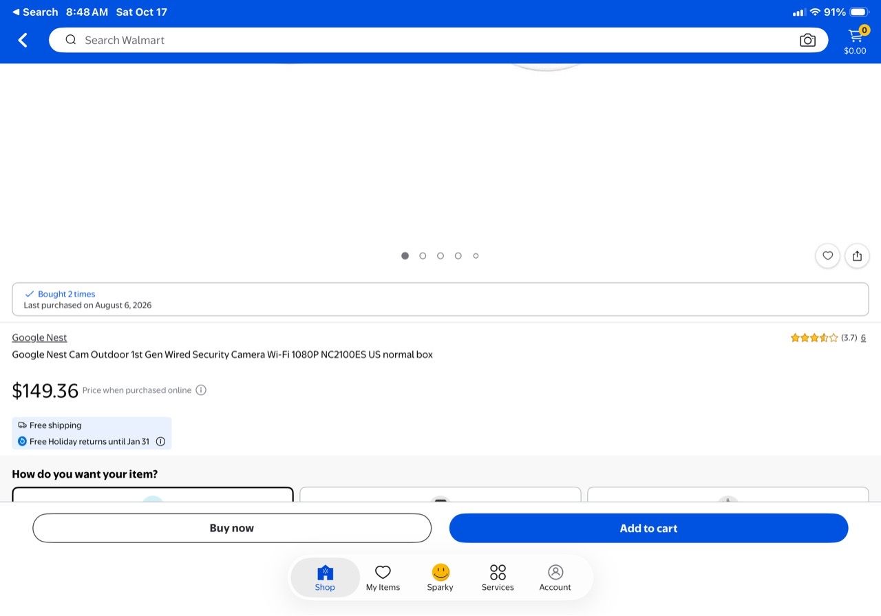Add the Nest Cam to cart

648,528
